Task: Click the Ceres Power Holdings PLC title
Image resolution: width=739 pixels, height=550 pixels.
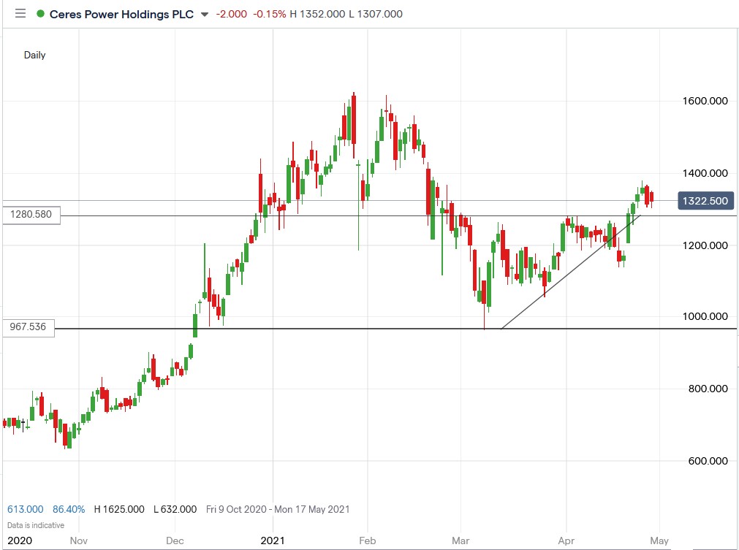Action: click(121, 14)
